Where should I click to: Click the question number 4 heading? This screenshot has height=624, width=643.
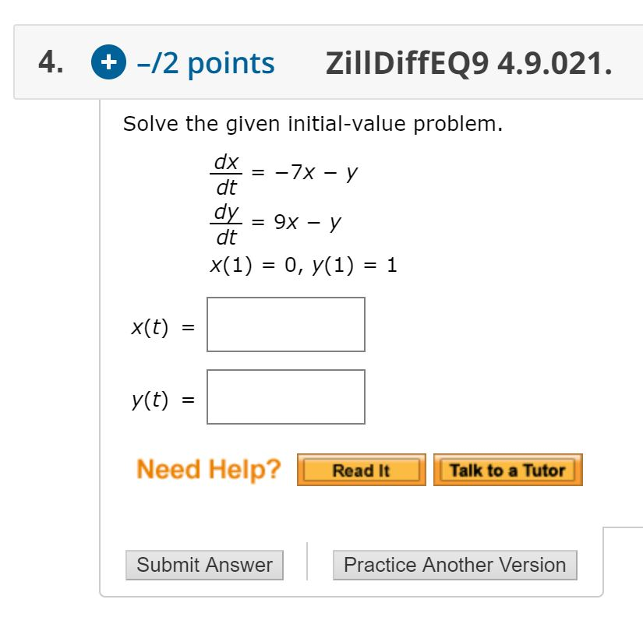48,62
